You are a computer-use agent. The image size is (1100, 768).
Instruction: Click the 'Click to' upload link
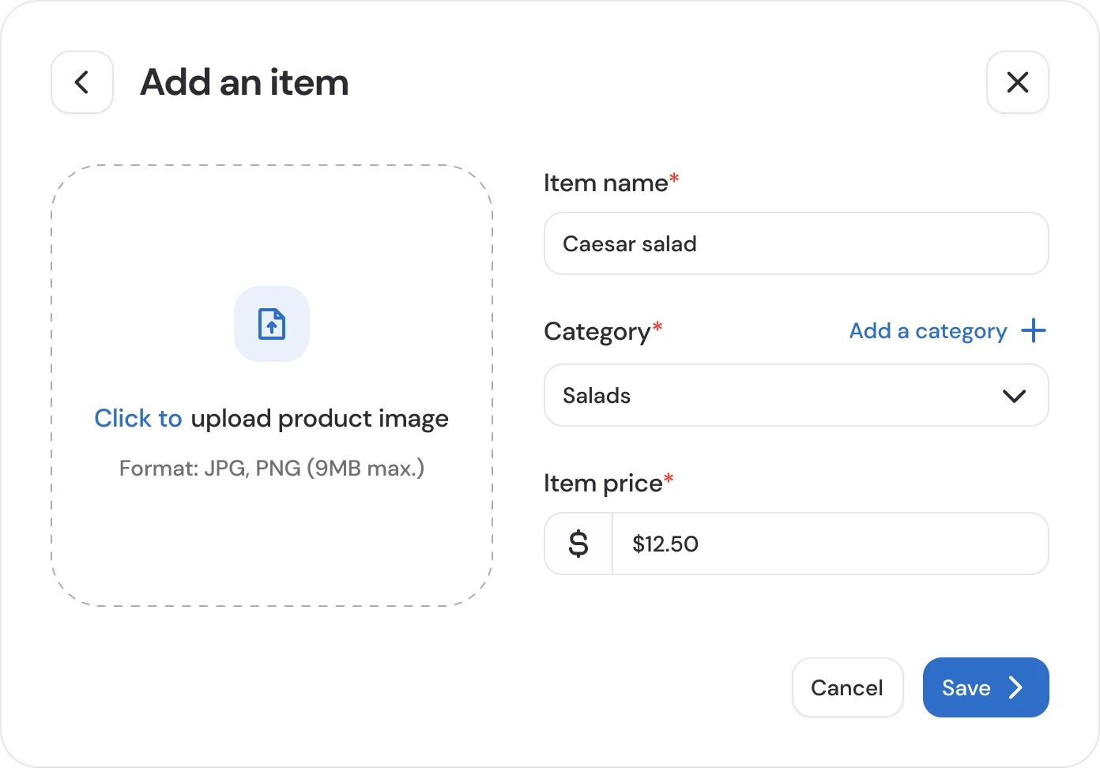point(137,418)
